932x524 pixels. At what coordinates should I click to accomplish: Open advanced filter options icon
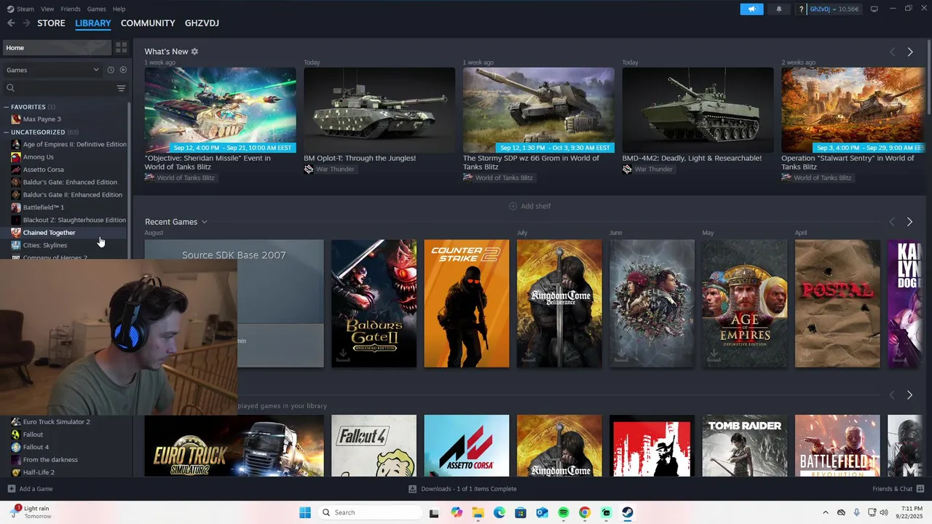(x=121, y=88)
